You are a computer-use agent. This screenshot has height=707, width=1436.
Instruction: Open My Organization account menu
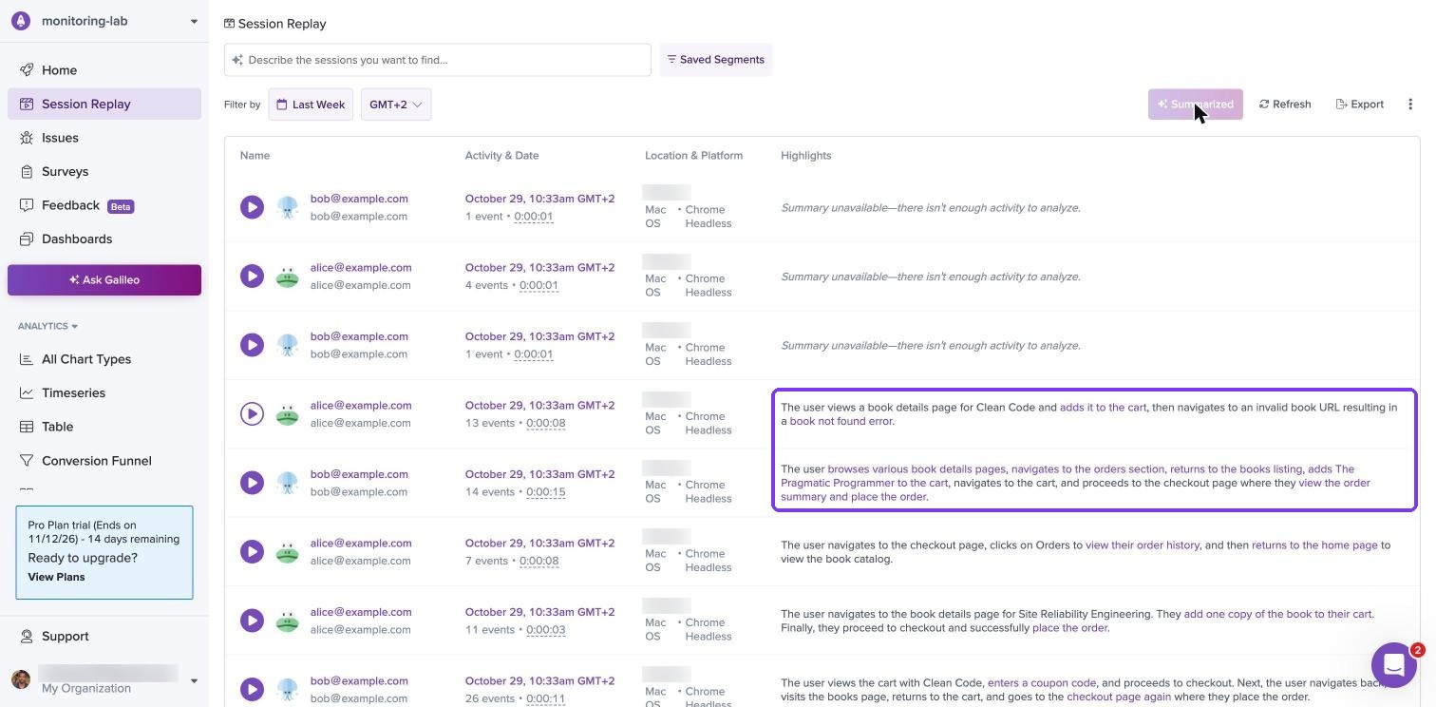click(x=104, y=680)
